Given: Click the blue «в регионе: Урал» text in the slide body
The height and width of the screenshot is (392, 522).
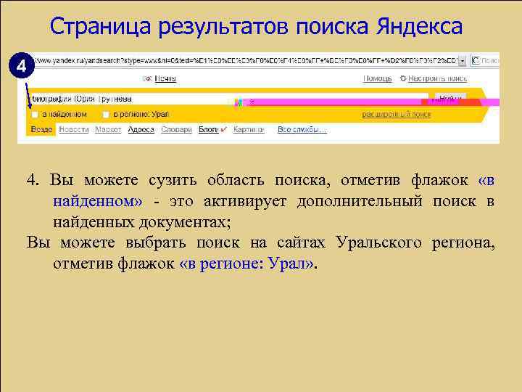Looking at the screenshot, I should tap(246, 264).
